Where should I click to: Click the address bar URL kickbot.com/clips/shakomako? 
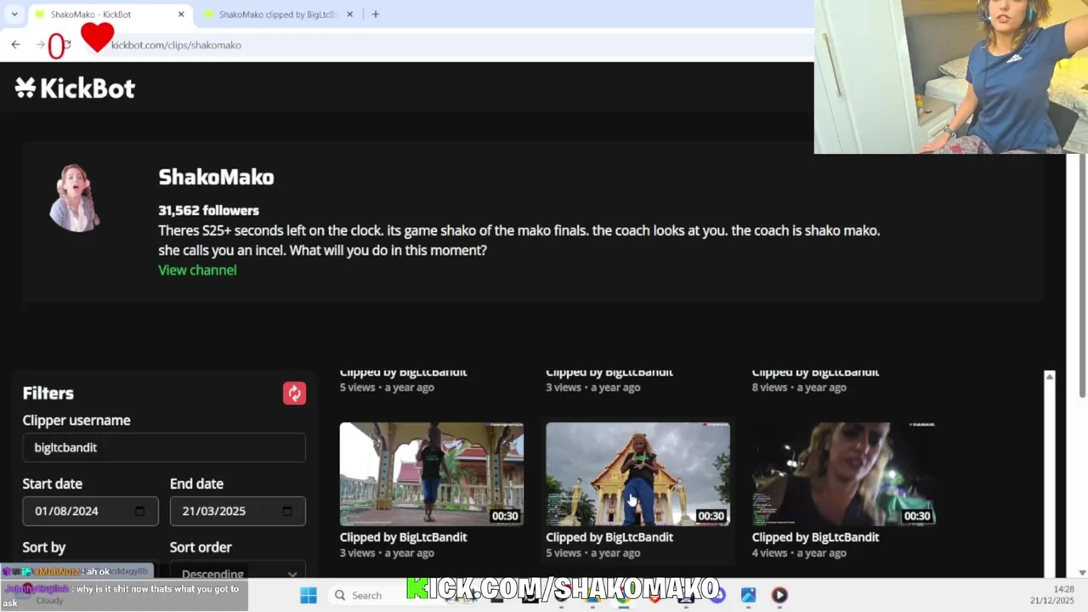coord(176,45)
